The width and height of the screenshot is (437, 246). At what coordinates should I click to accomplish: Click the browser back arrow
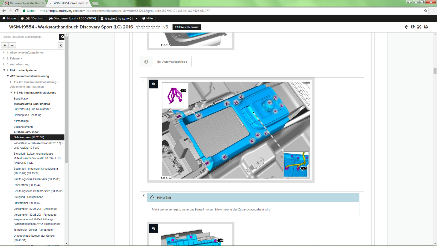4,11
